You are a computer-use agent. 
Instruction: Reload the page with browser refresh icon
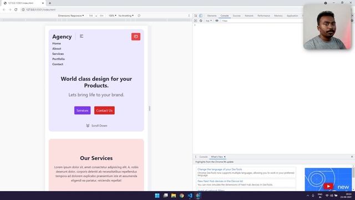[x=16, y=9]
